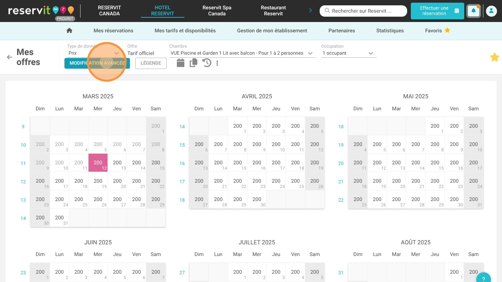
Task: Click week number 23 in June
Action: pos(23,273)
